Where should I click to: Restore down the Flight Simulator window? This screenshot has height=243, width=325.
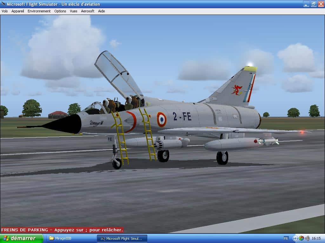coord(314,4)
